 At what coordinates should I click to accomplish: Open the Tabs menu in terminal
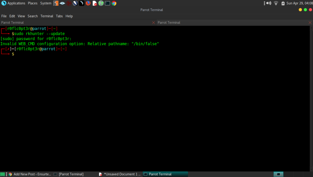point(59,16)
